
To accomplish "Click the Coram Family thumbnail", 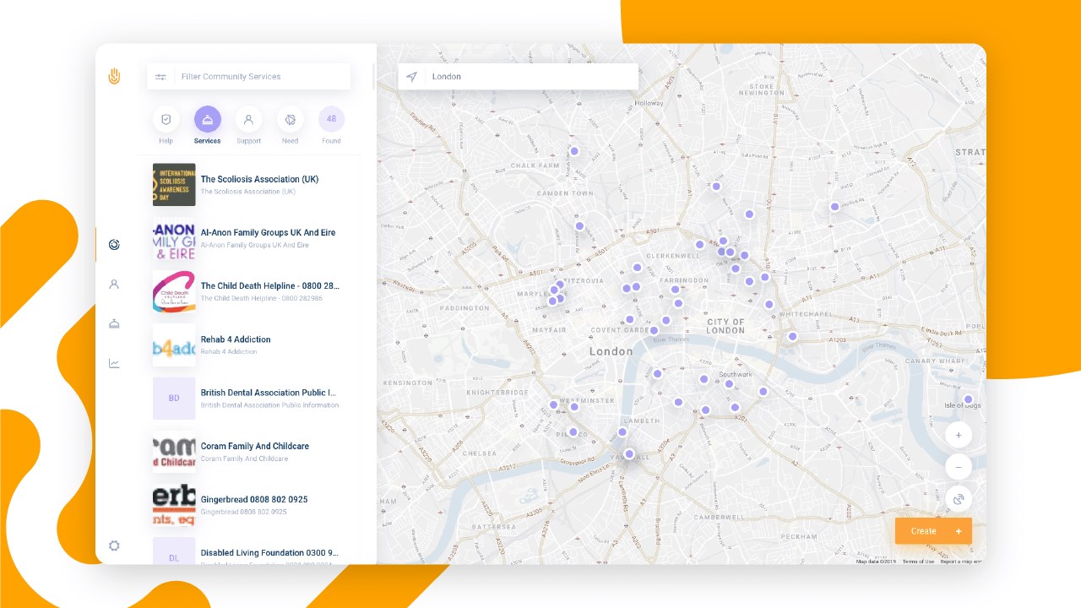I will tap(174, 452).
